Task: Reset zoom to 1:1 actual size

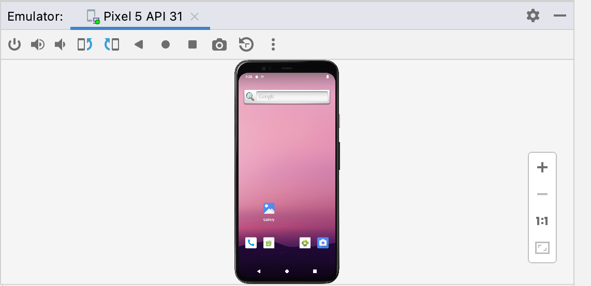Action: (x=542, y=221)
